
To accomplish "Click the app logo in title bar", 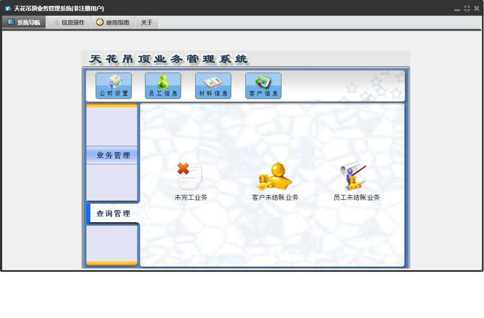I will click(8, 8).
